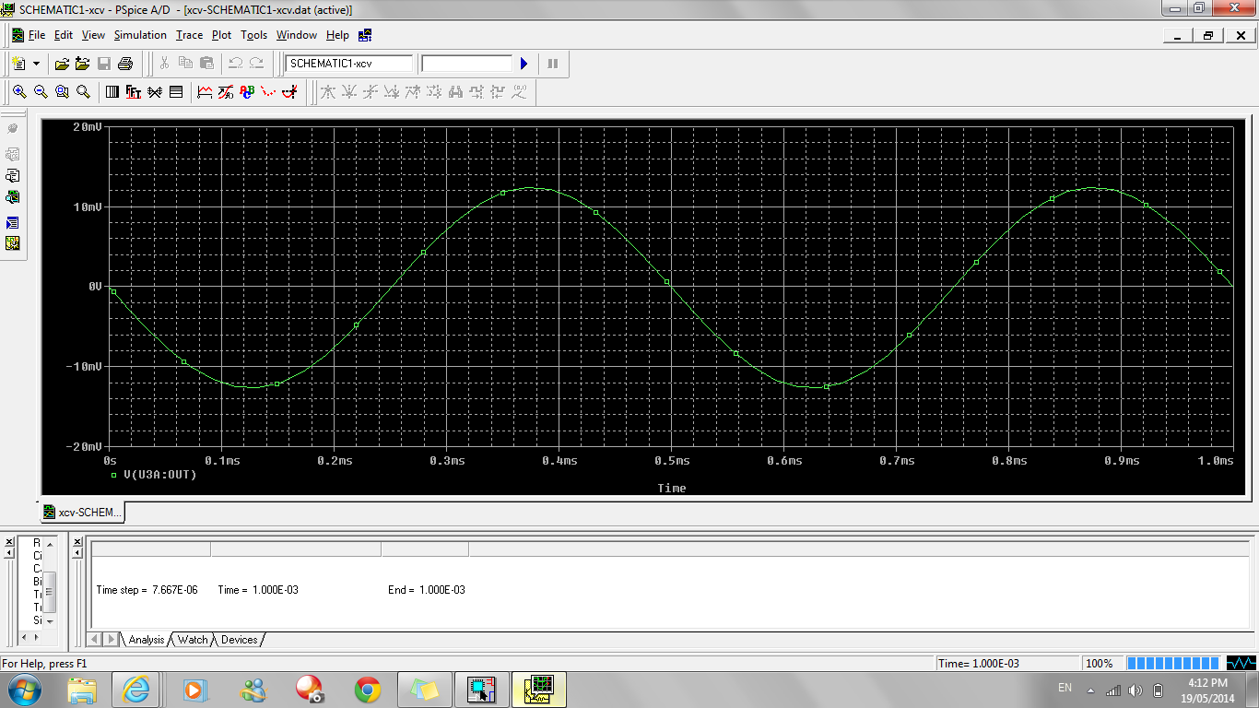Open dropdown arrow beside New icon
Image resolution: width=1259 pixels, height=708 pixels.
pyautogui.click(x=37, y=64)
